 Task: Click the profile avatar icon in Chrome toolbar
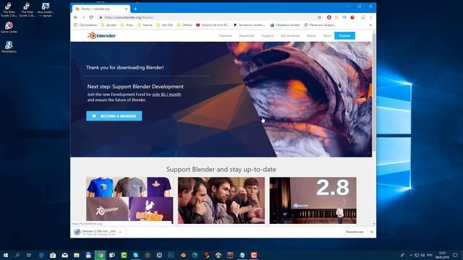[x=363, y=17]
